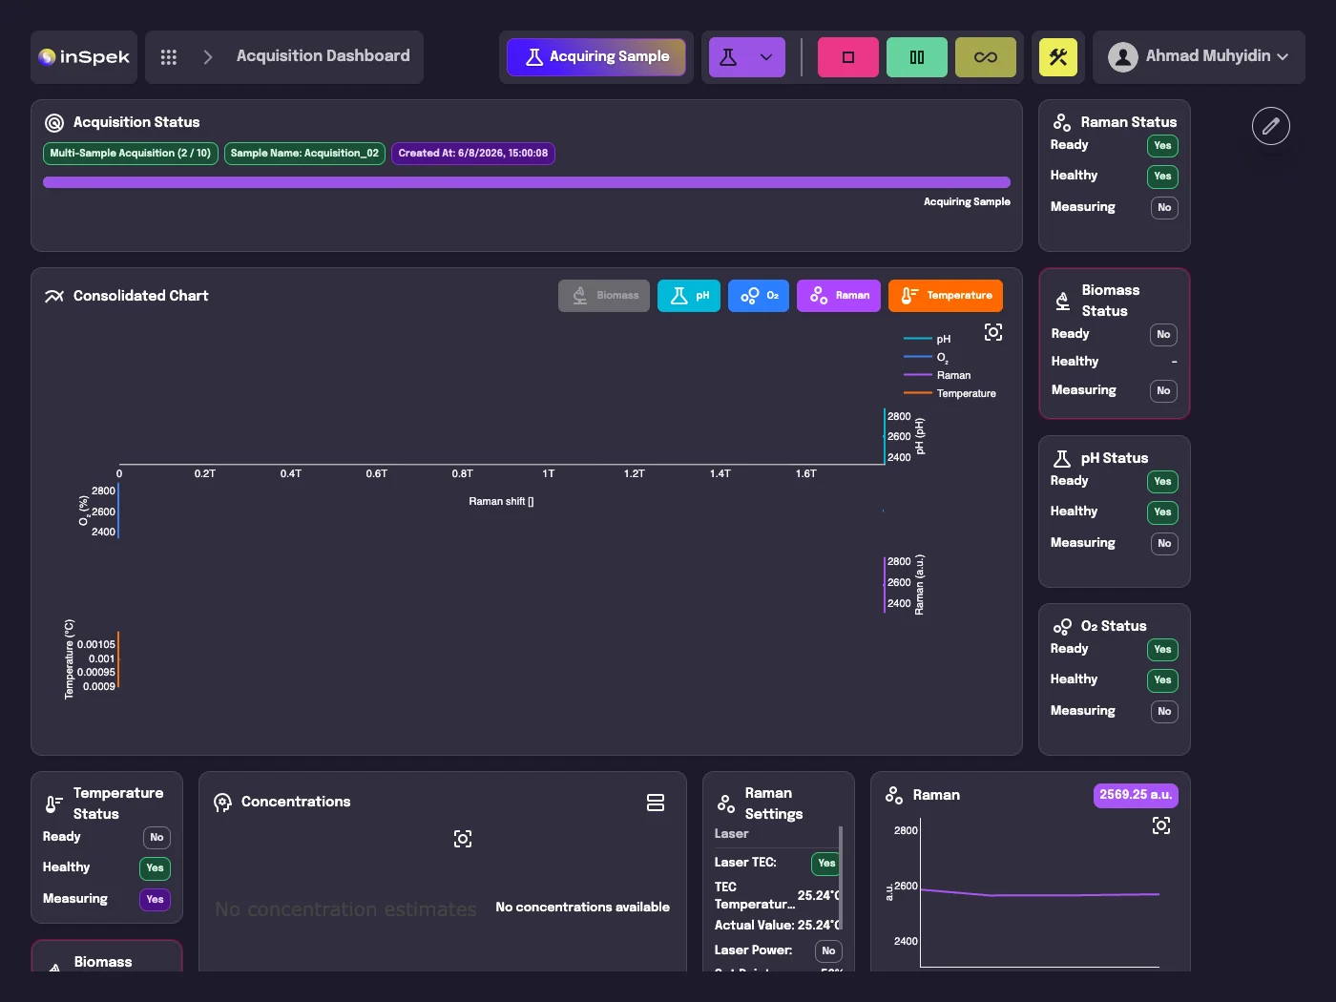Click the Consolidated Chart reset zoom icon

(x=993, y=332)
